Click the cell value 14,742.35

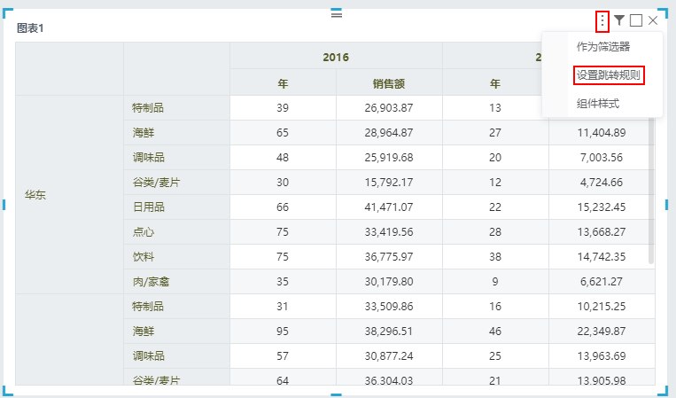point(602,257)
